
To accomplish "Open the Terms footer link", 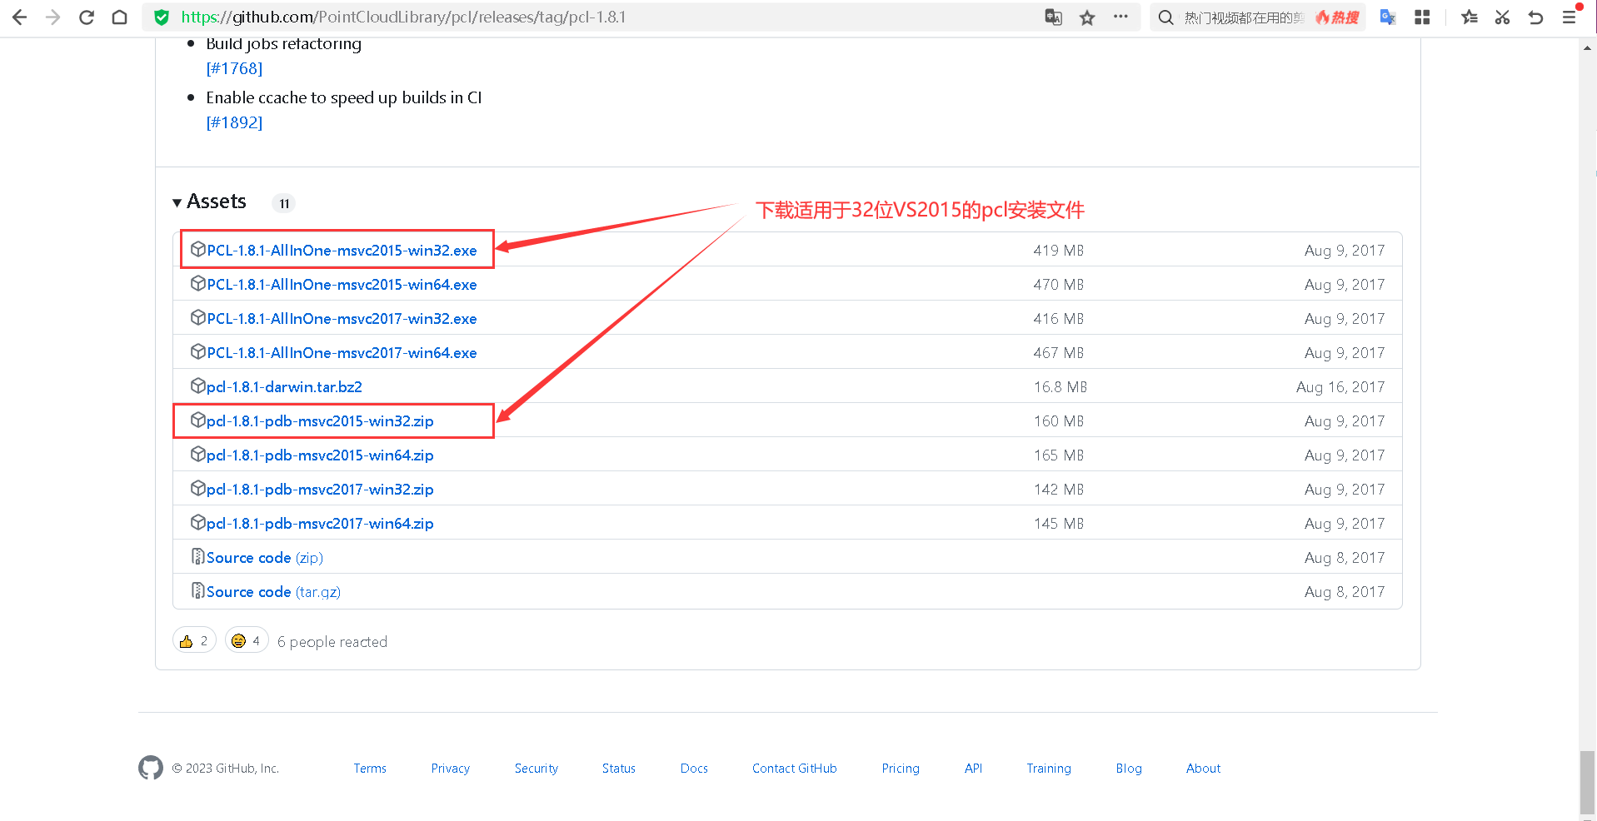I will tap(370, 768).
